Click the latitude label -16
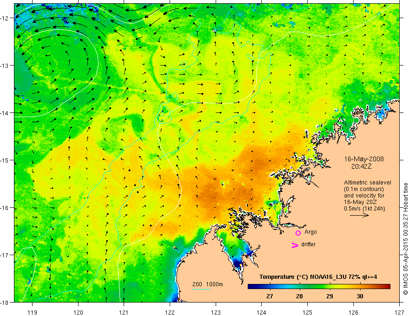The width and height of the screenshot is (409, 316). tap(5, 208)
